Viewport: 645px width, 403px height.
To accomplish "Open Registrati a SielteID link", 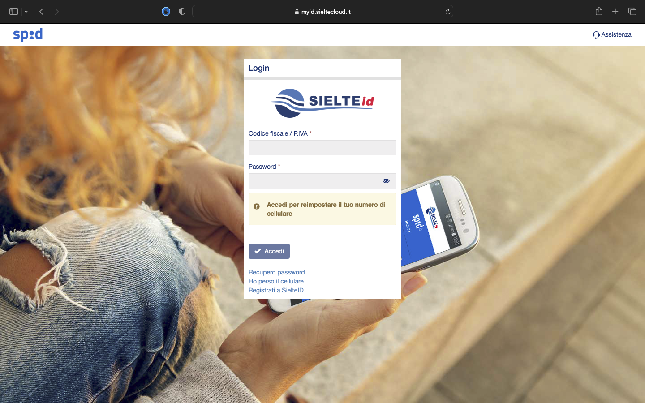I will (276, 290).
